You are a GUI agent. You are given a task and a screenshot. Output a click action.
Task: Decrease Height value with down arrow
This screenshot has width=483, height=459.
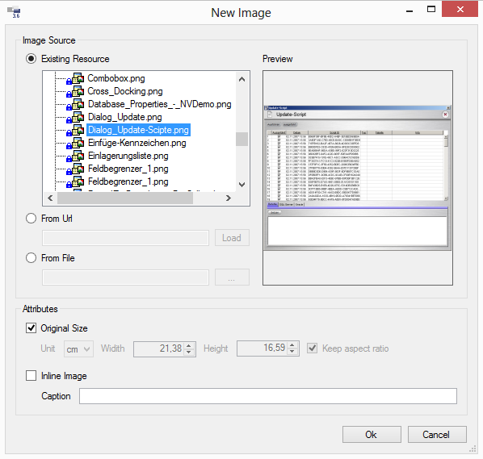click(x=292, y=352)
